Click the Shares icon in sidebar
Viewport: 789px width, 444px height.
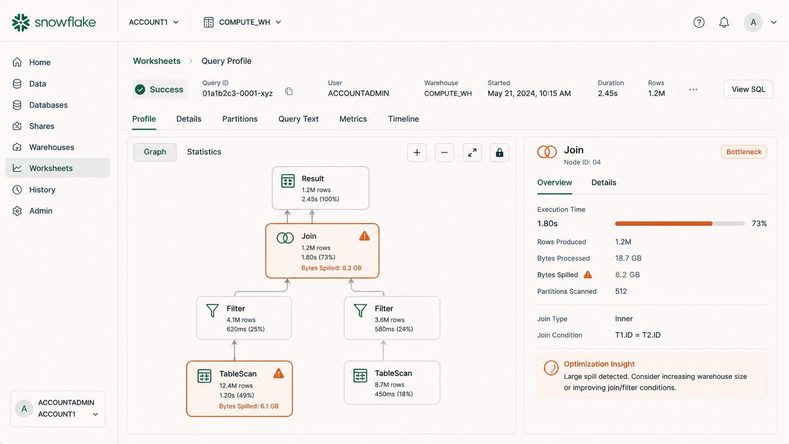tap(17, 126)
